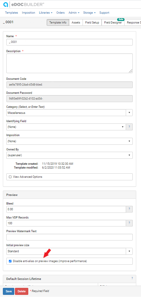Open the Support link
The height and width of the screenshot is (299, 141).
click(x=104, y=13)
